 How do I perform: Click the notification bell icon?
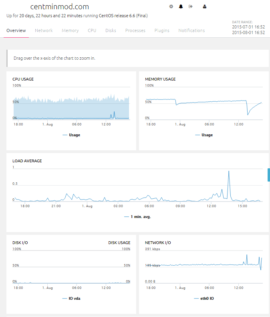(x=181, y=7)
